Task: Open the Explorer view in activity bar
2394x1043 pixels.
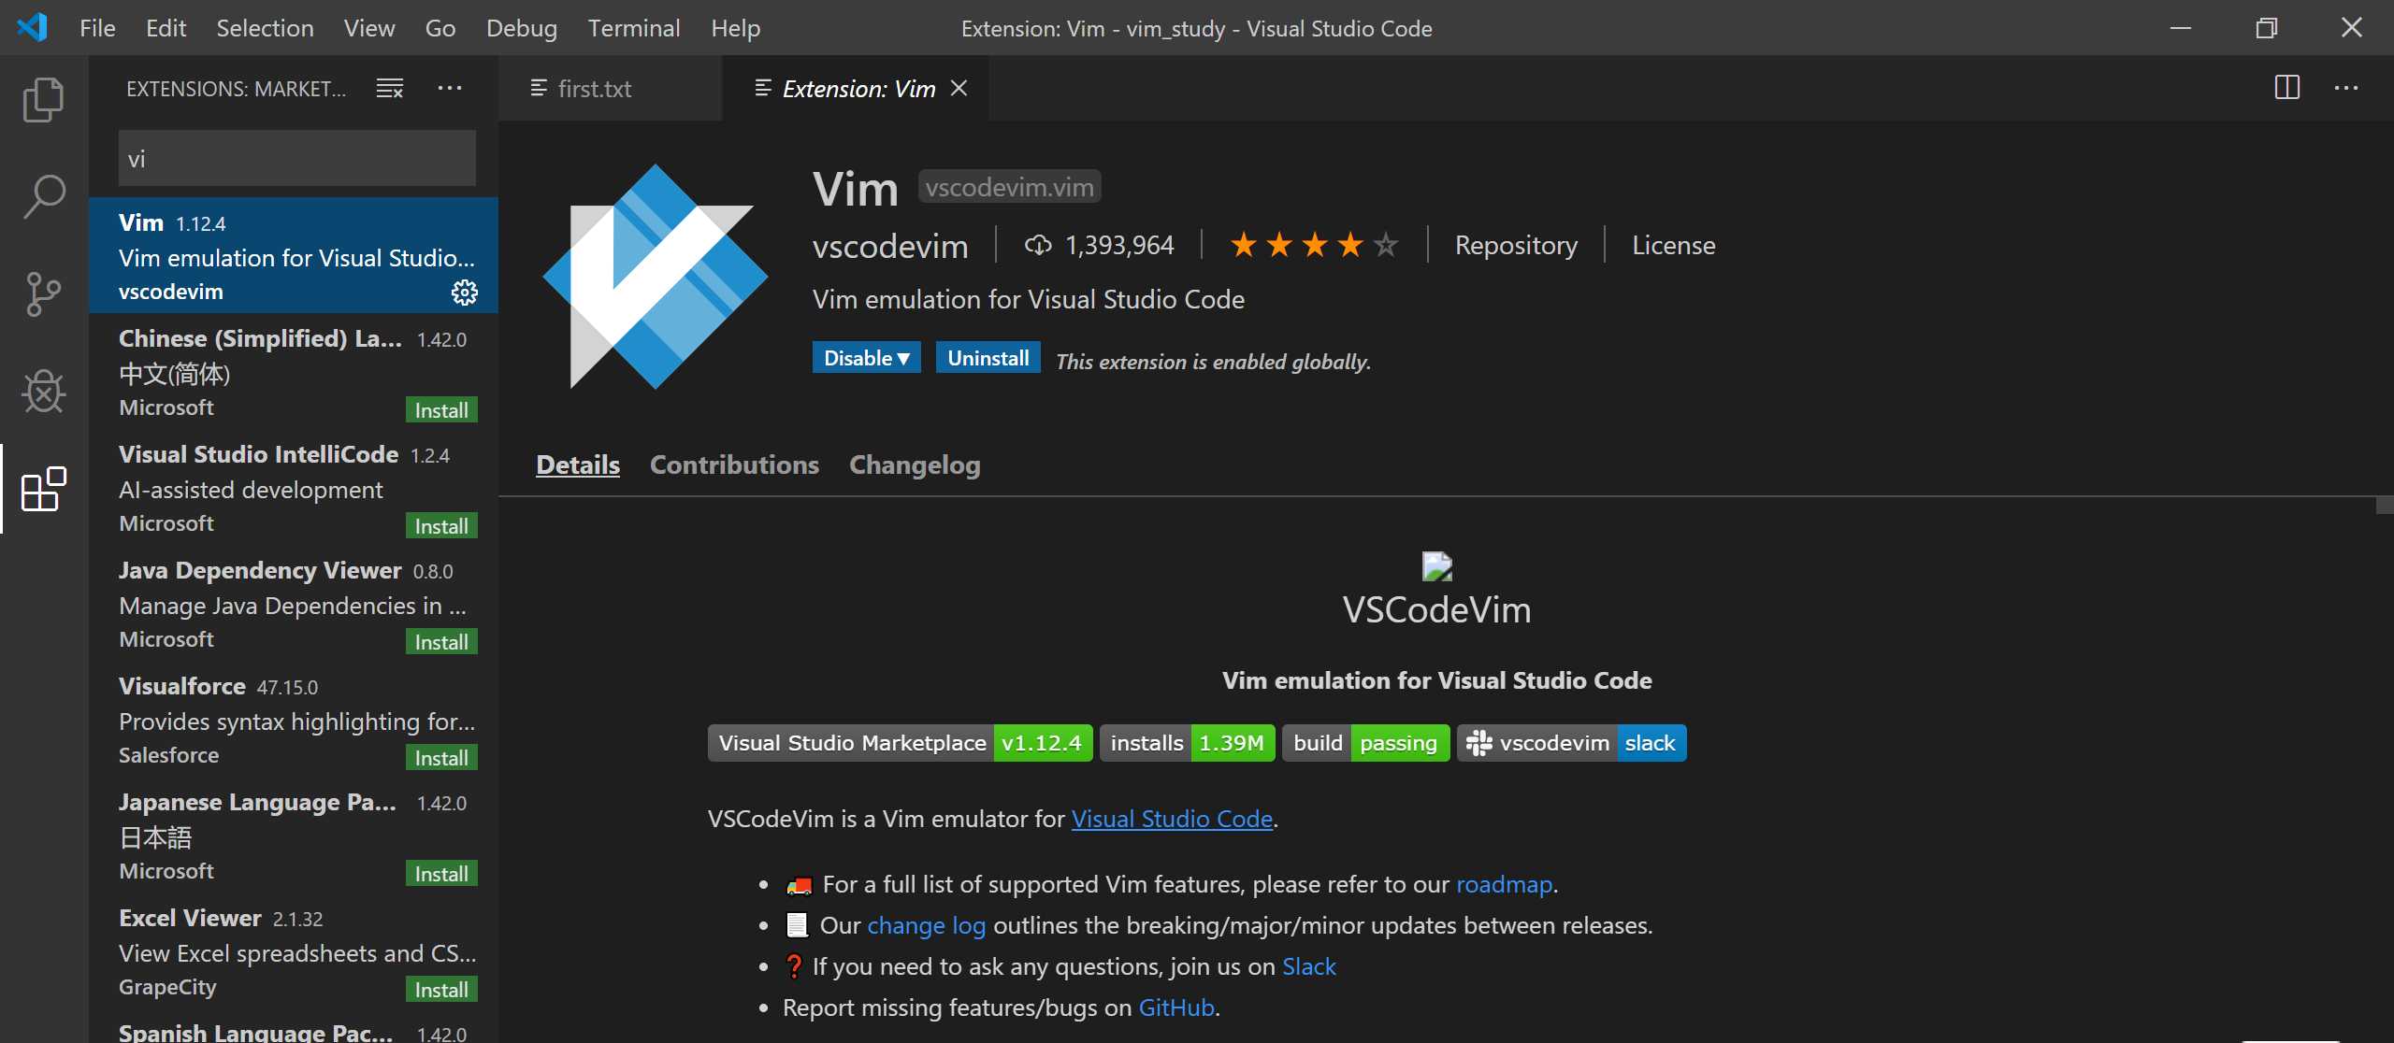Action: [x=43, y=99]
